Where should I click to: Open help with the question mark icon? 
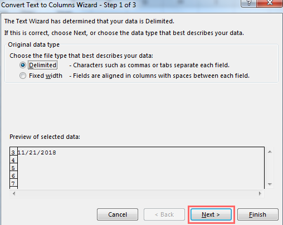click(x=249, y=3)
